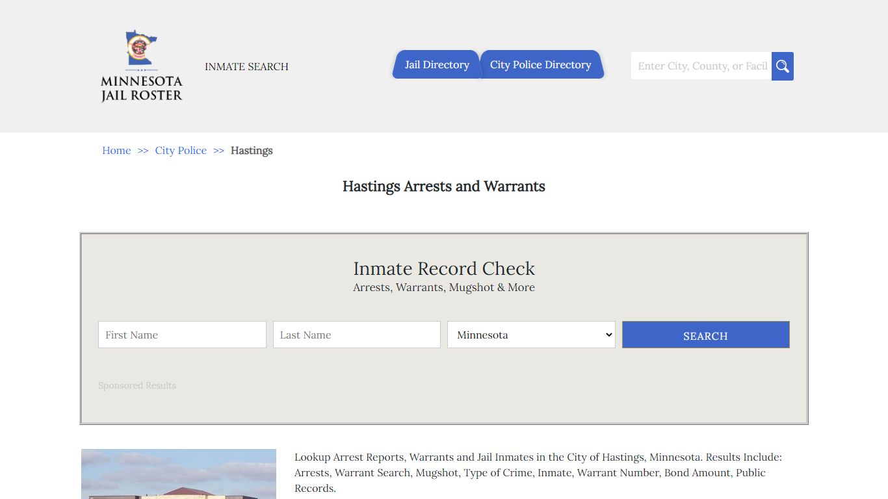Click the First Name input field

[182, 335]
